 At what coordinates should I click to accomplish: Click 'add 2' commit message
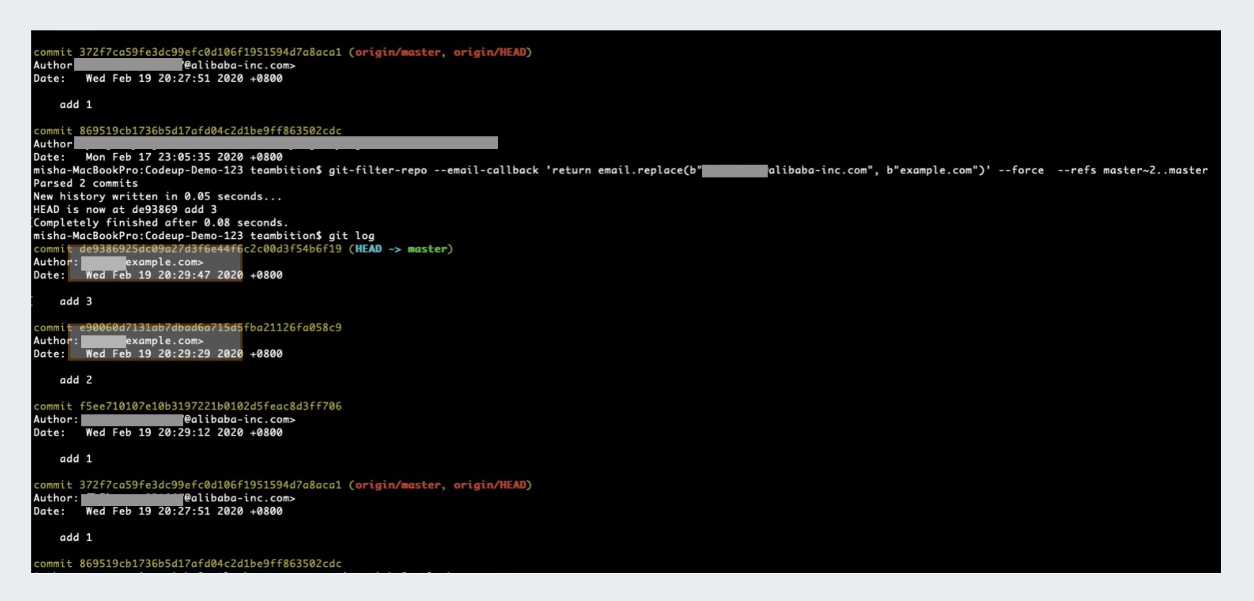point(76,380)
